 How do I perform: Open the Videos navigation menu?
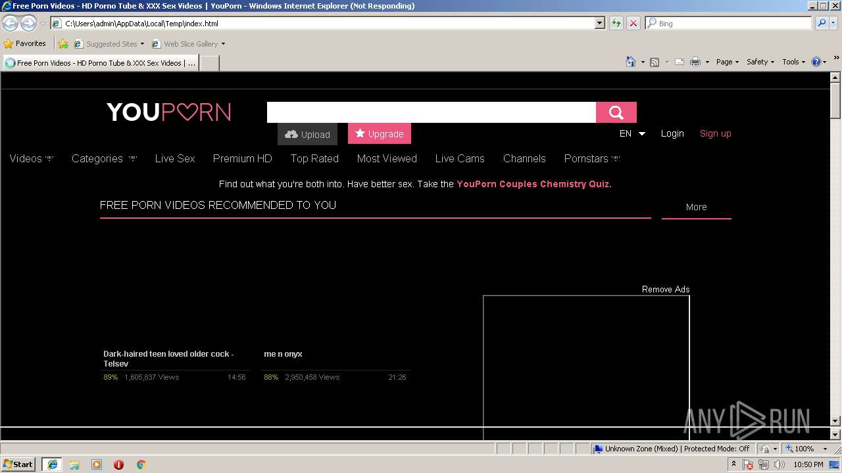pos(32,158)
